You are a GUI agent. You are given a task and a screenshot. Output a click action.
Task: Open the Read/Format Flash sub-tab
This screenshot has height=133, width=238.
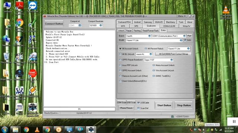pos(150,30)
